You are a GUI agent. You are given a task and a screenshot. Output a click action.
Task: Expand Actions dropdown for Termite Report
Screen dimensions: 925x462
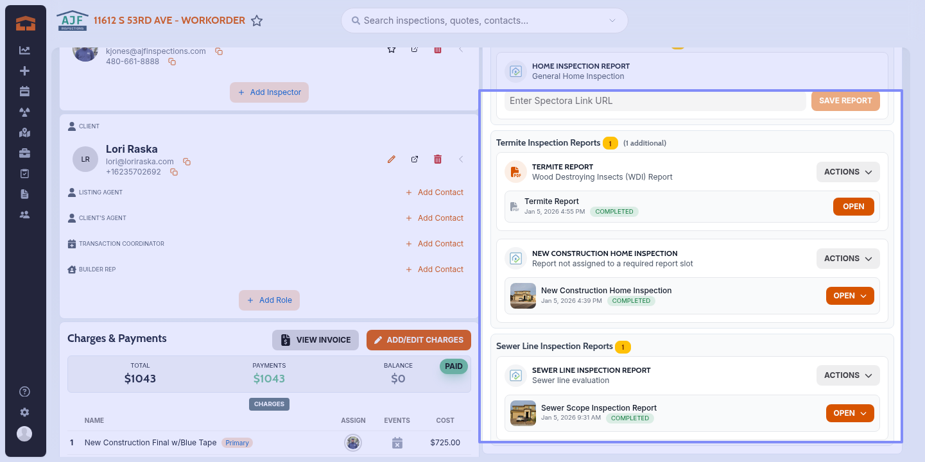[847, 172]
